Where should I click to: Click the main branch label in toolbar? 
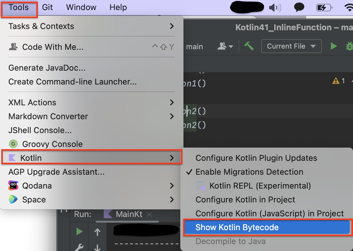[195, 47]
